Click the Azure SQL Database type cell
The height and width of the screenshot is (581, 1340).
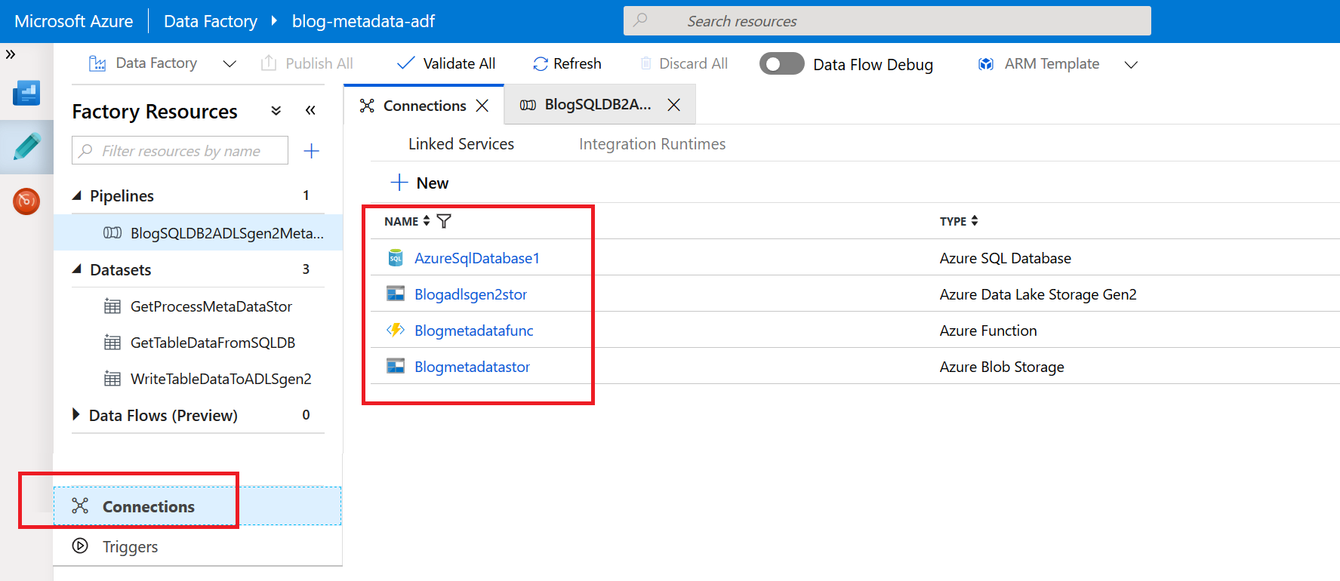point(1005,258)
